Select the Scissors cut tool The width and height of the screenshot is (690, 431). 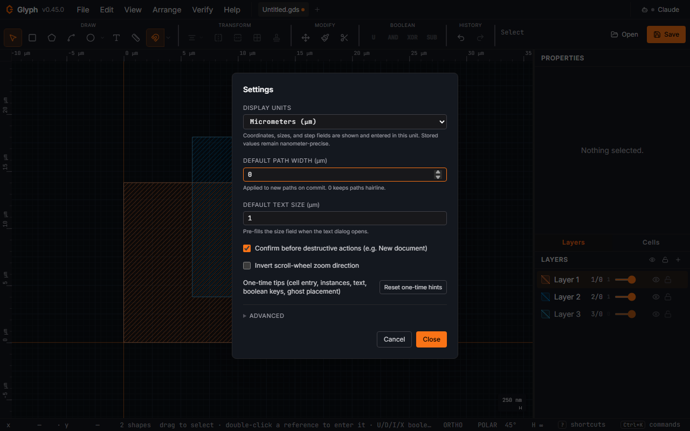pyautogui.click(x=344, y=38)
